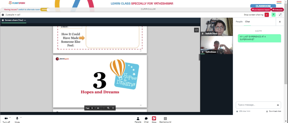Open Chat from the bottom toolbar
The height and width of the screenshot is (123, 288).
click(146, 120)
